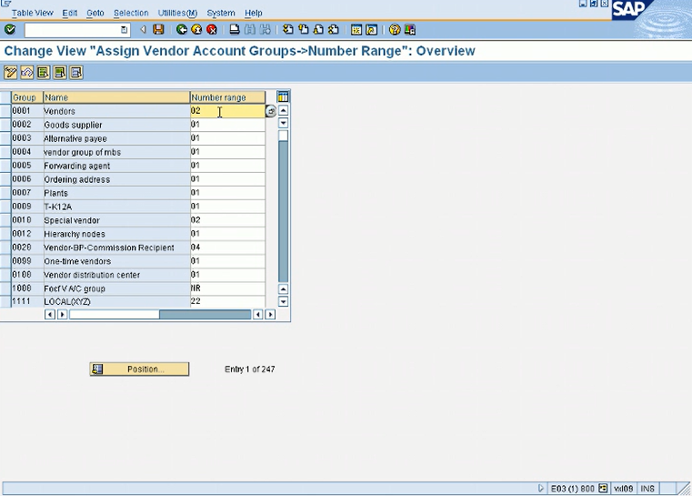692x496 pixels.
Task: Click the Position... button
Action: click(139, 369)
